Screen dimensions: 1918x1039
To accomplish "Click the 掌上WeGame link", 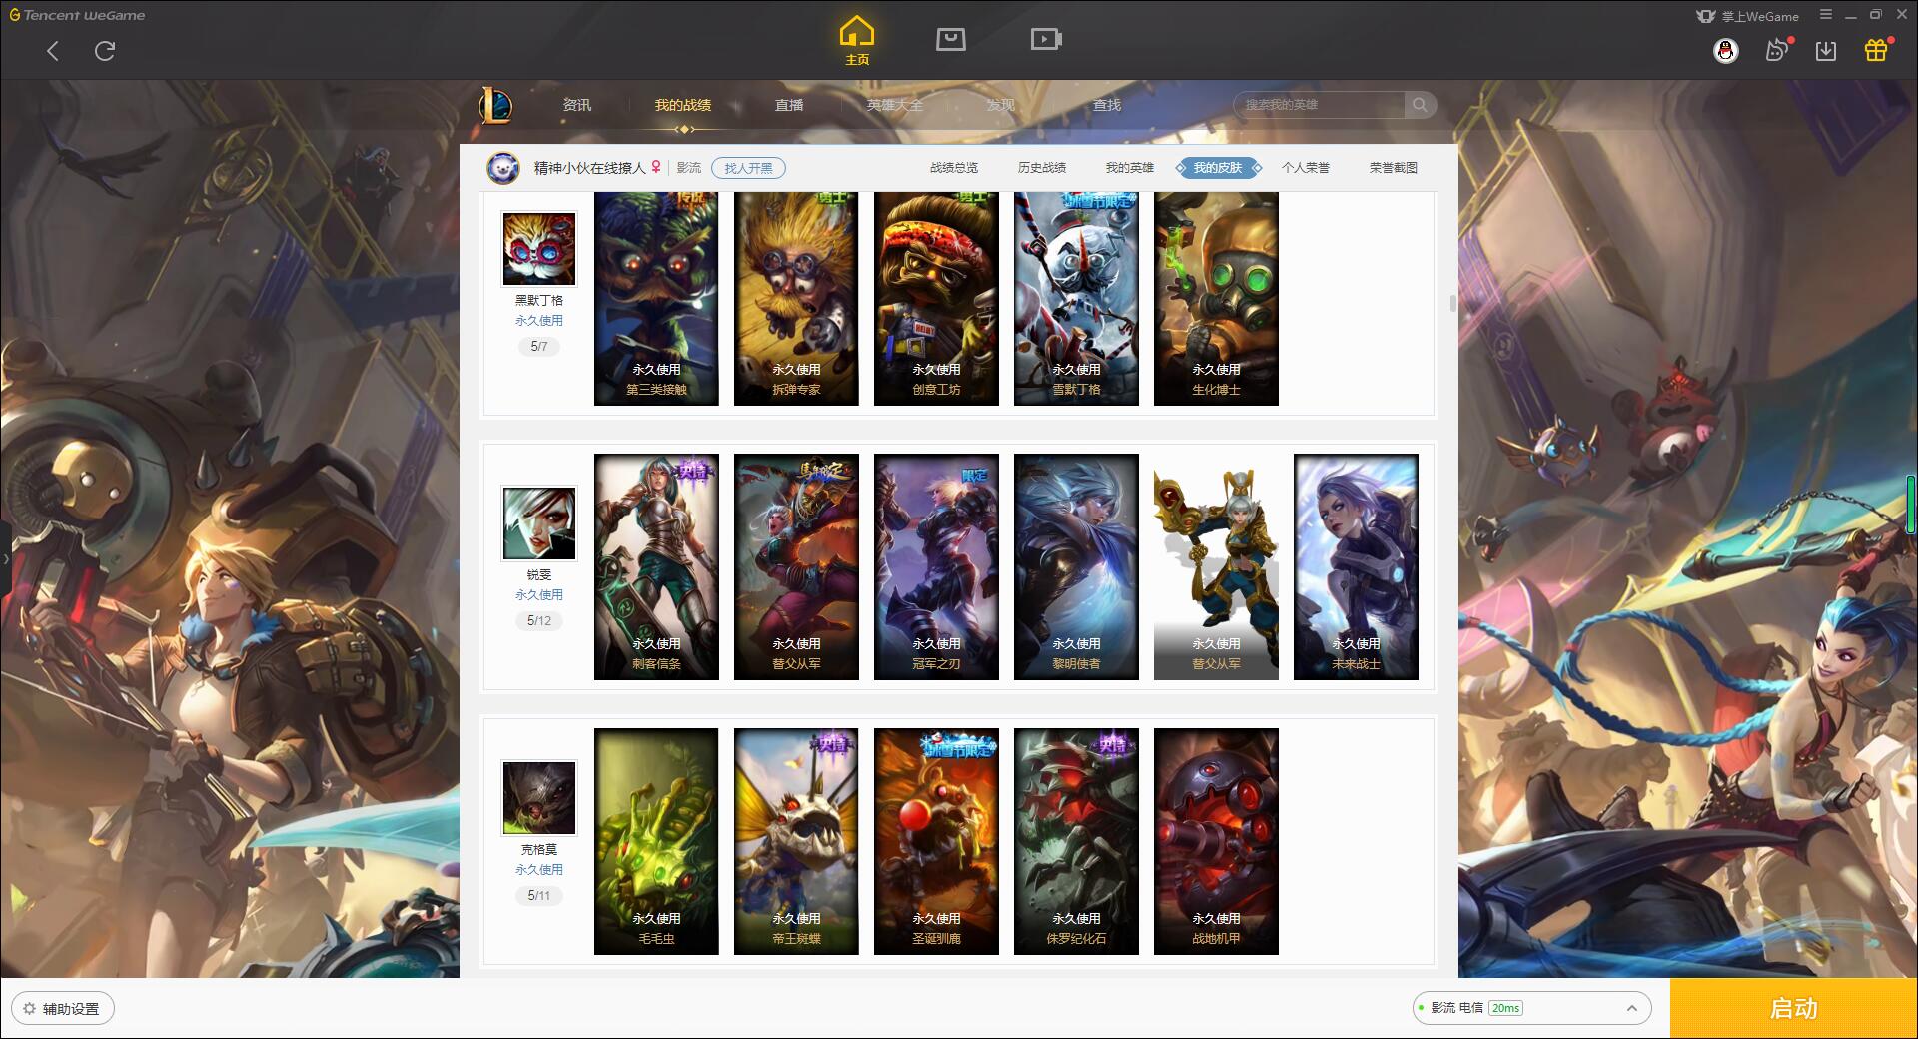I will click(x=1748, y=16).
